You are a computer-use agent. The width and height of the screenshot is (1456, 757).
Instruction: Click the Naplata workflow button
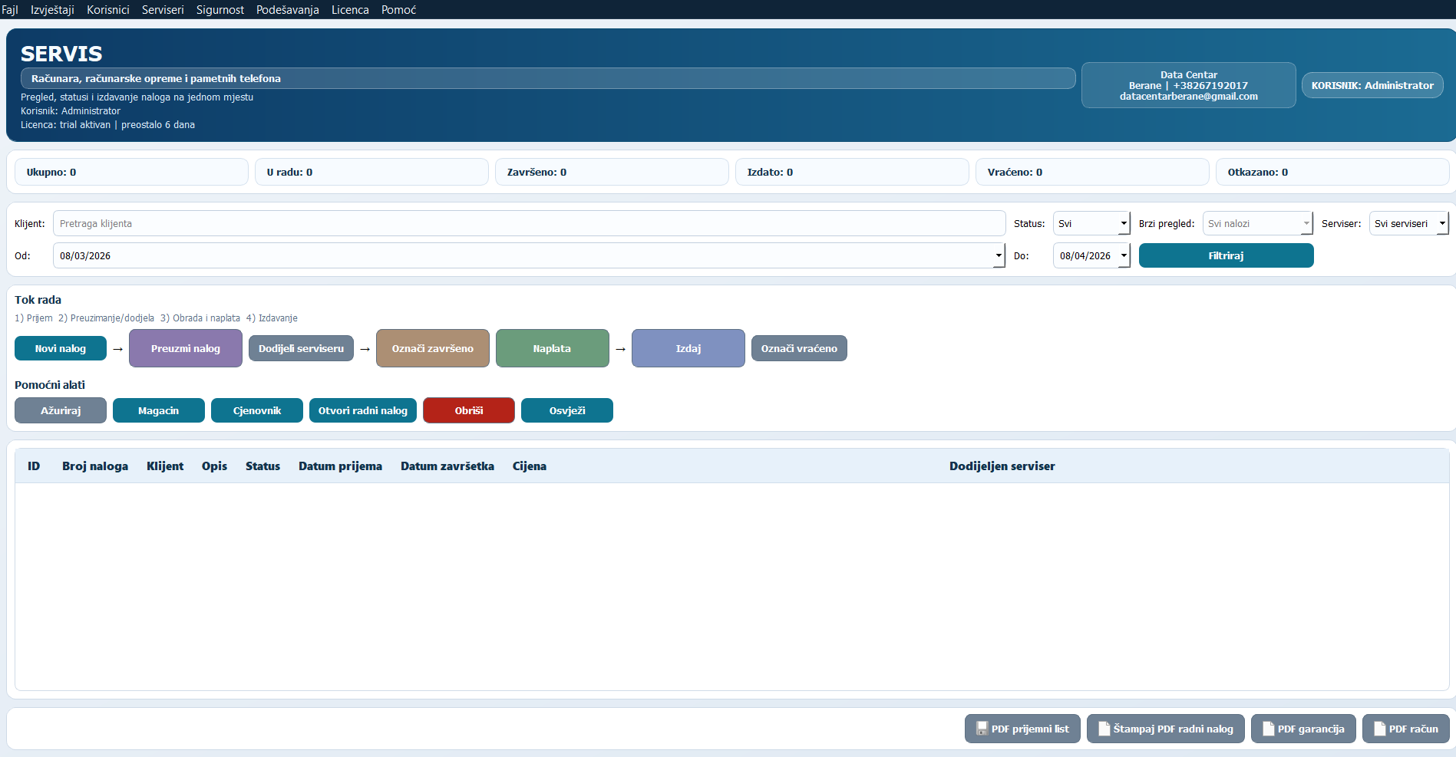click(552, 348)
